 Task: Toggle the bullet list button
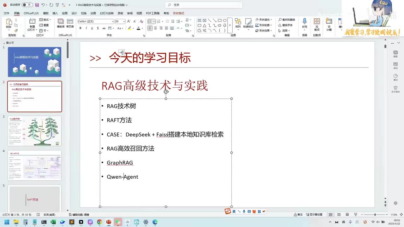click(150, 21)
